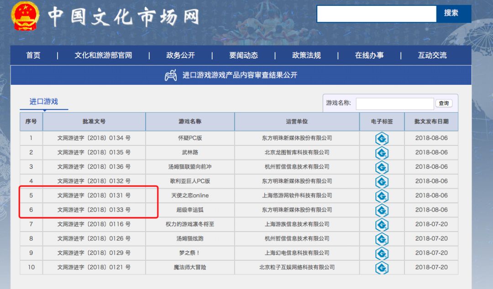Screen dimensions: 493x289
Task: Open electronic tag icon for 天使之恋online
Action: [x=382, y=196]
